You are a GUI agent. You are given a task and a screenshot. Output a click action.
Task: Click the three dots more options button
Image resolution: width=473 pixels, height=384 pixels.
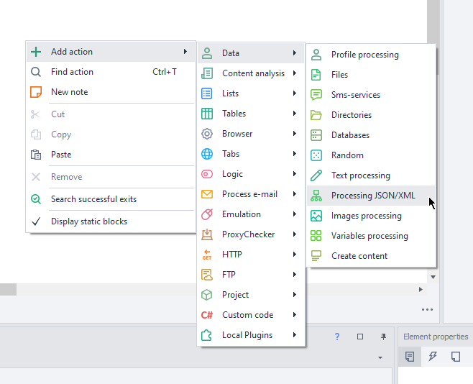click(x=428, y=310)
